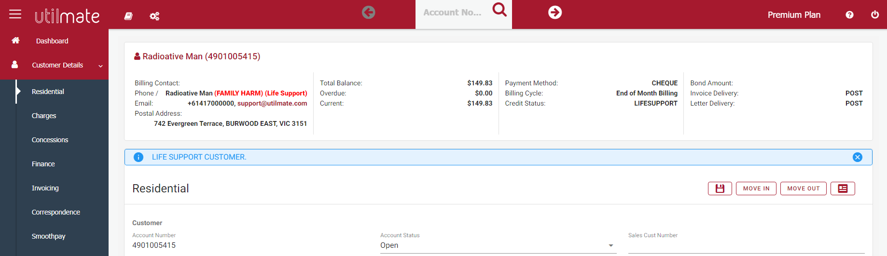887x256 pixels.
Task: Open the help question mark icon
Action: [849, 15]
